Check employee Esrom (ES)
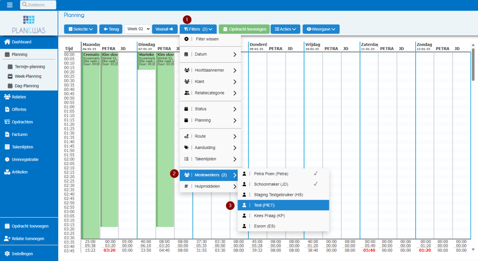Screen dimensions: 478x261 283,226
